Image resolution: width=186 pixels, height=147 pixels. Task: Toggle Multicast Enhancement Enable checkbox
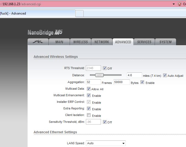point(89,95)
